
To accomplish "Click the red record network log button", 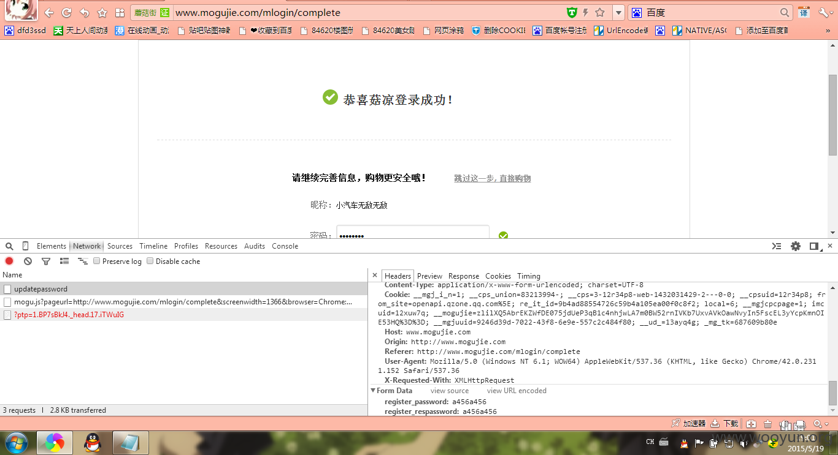I will click(x=9, y=261).
